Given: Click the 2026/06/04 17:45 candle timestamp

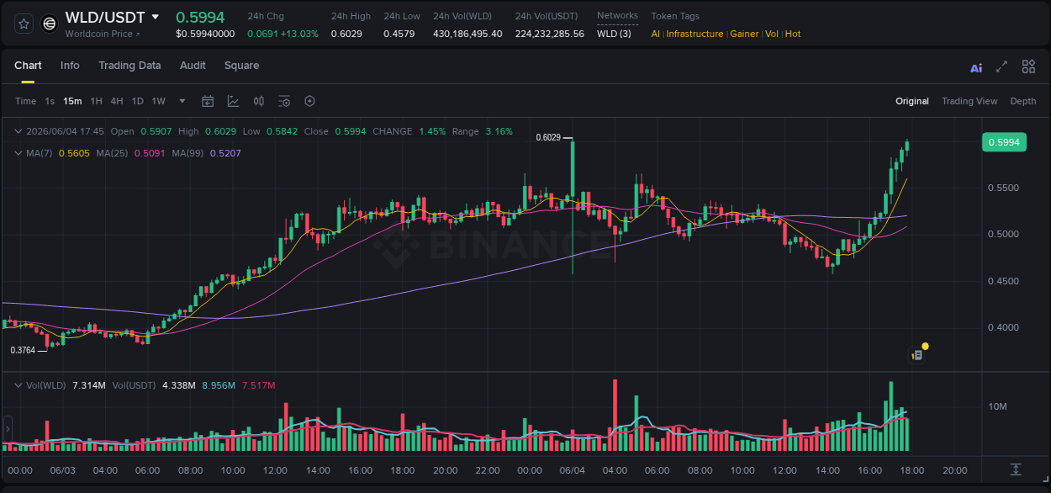Looking at the screenshot, I should [65, 131].
